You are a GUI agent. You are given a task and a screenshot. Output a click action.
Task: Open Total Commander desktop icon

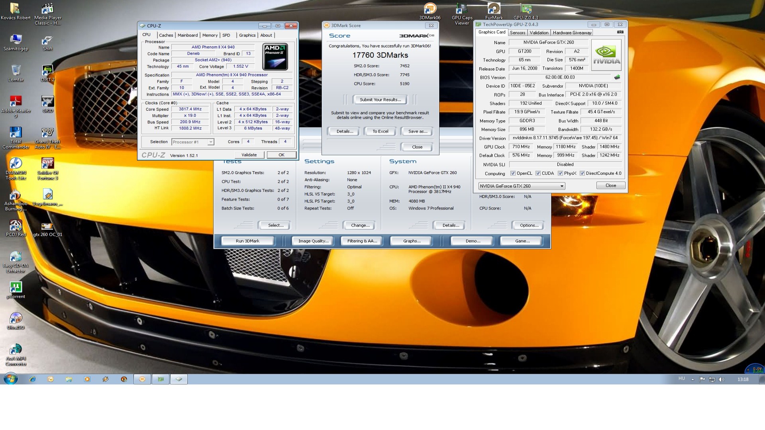16,138
